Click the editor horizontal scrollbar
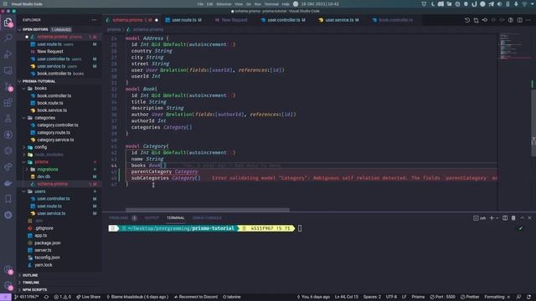 [x=207, y=210]
